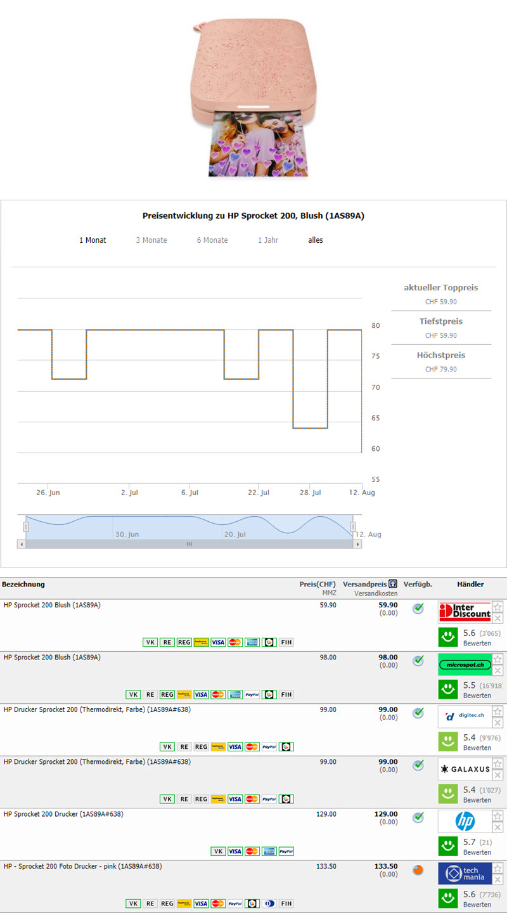Hide the microspot.ch offer with its X
The width and height of the screenshot is (507, 913).
point(497,671)
